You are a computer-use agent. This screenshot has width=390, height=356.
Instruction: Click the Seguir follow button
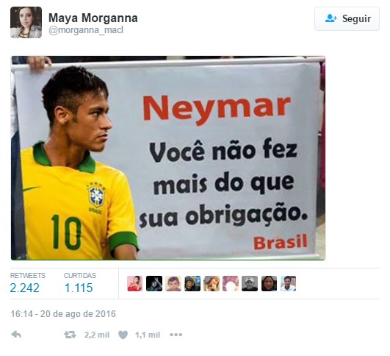347,18
